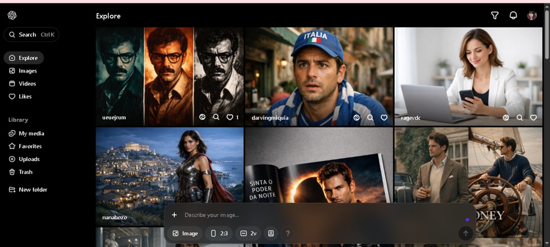Click the OpenAI logo in the sidebar

(x=12, y=16)
